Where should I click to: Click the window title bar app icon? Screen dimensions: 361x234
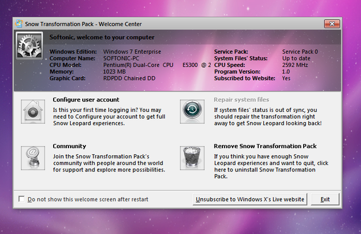[19, 24]
